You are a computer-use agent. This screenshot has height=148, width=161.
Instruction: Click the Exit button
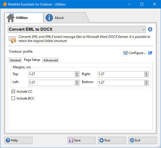tap(142, 140)
